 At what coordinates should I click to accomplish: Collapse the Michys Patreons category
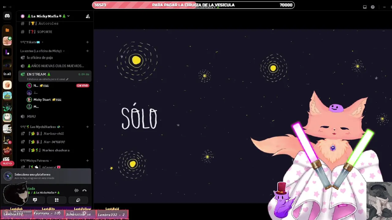(x=36, y=161)
